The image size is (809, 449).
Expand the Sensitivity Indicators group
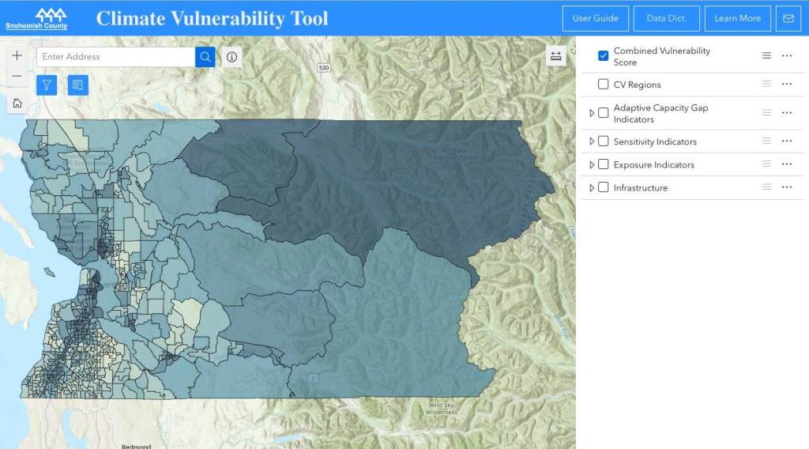pos(592,141)
